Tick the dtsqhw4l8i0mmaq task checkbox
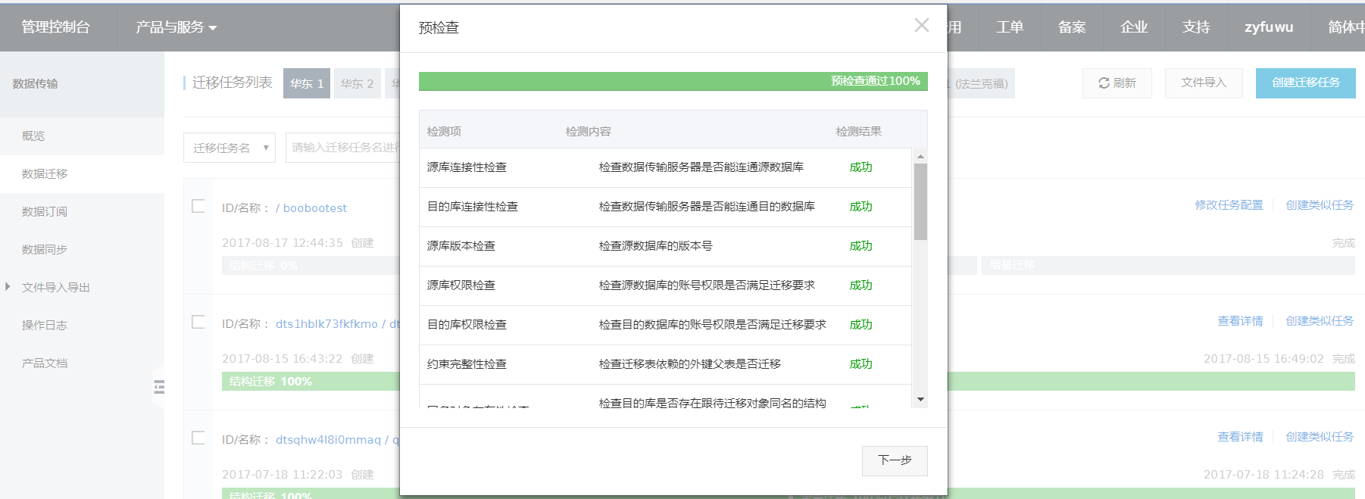1365x499 pixels. (198, 438)
